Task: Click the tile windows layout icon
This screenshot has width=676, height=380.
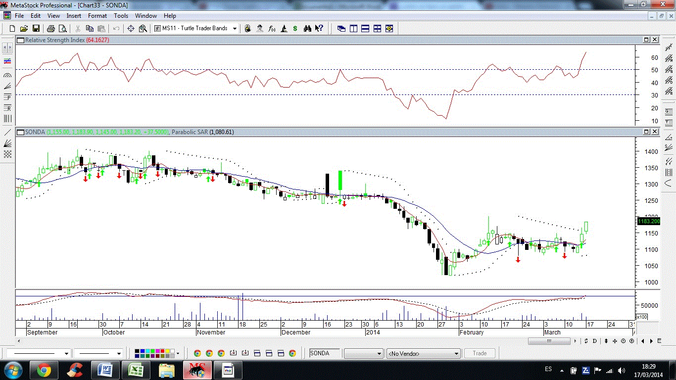Action: pyautogui.click(x=377, y=29)
